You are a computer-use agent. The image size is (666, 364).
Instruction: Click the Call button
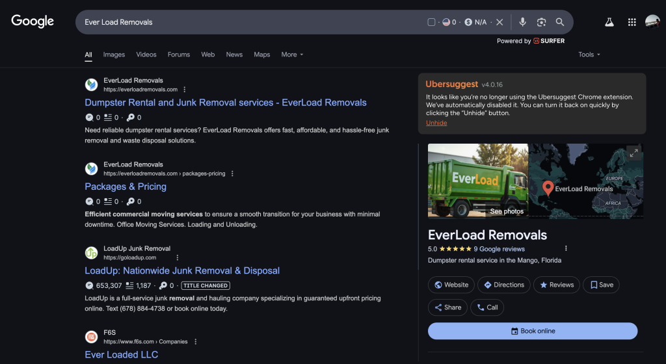[487, 307]
